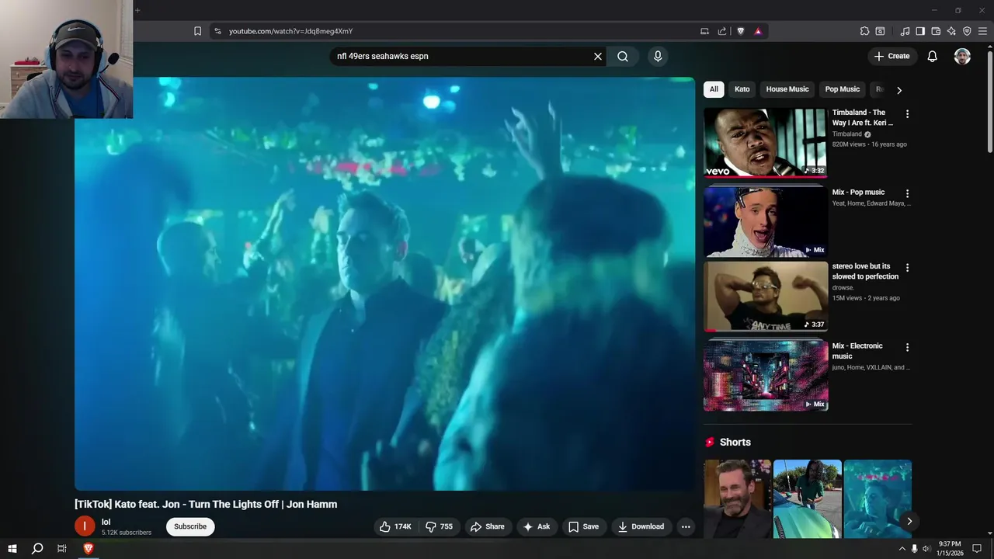Click the Create button
994x559 pixels.
point(892,56)
